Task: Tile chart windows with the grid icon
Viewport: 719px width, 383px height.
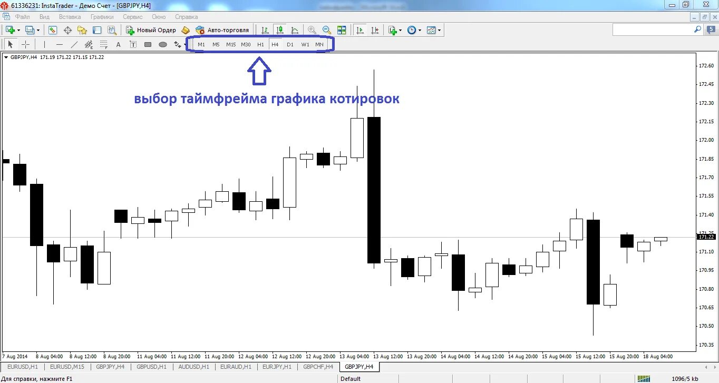Action: pyautogui.click(x=342, y=30)
